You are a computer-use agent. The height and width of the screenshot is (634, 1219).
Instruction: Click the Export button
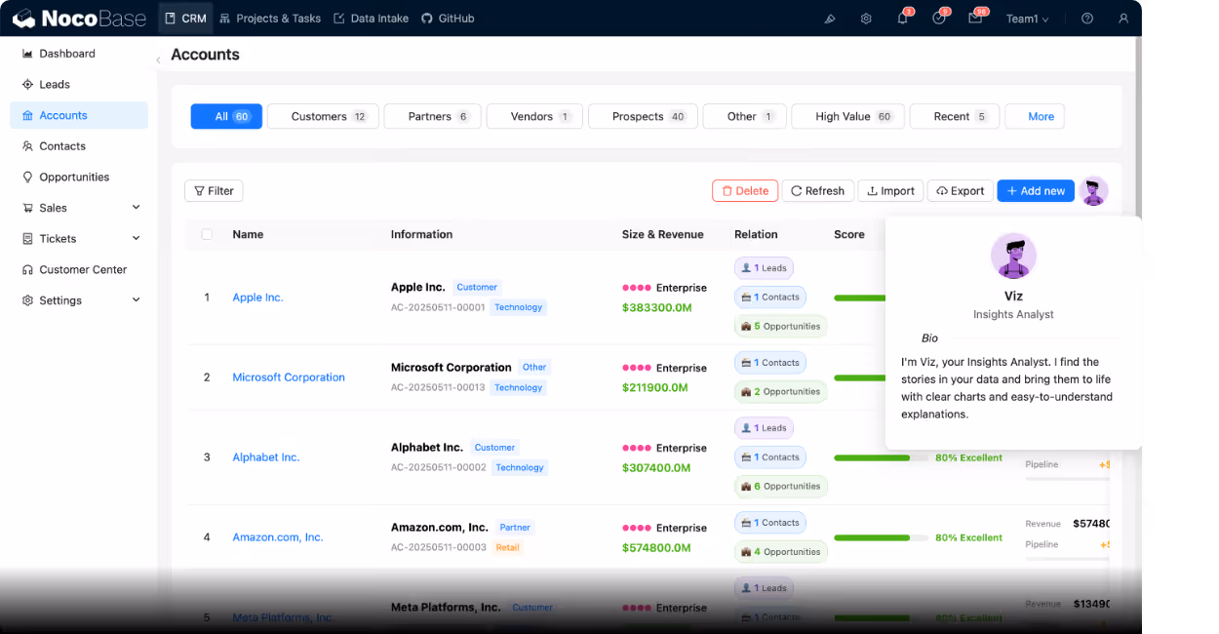point(961,191)
